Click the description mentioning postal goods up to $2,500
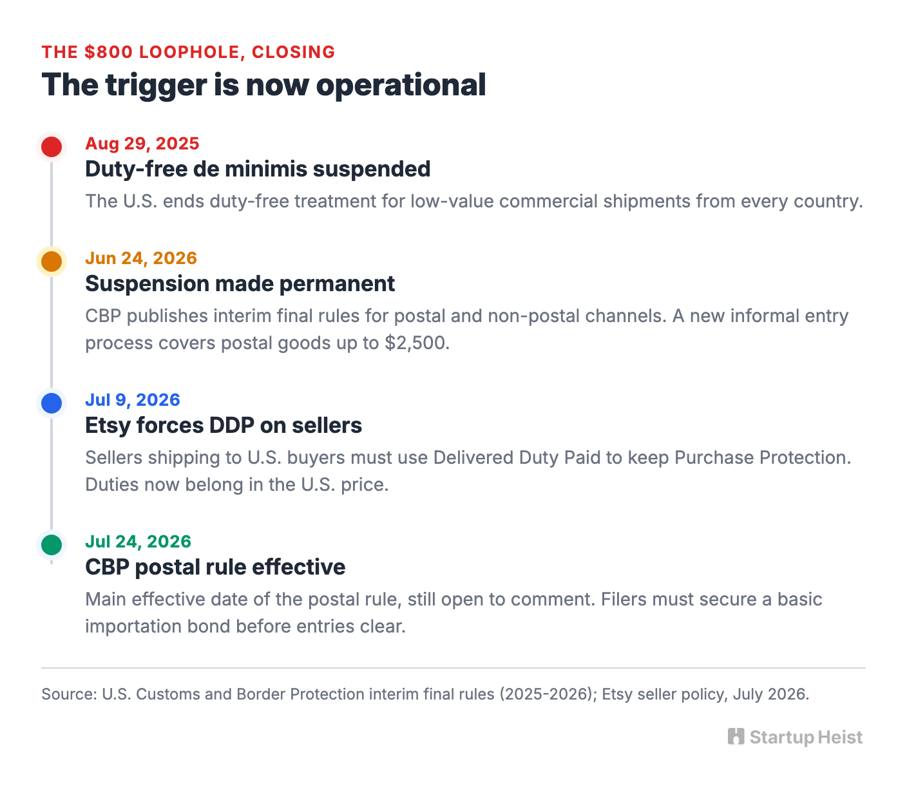 click(x=467, y=329)
